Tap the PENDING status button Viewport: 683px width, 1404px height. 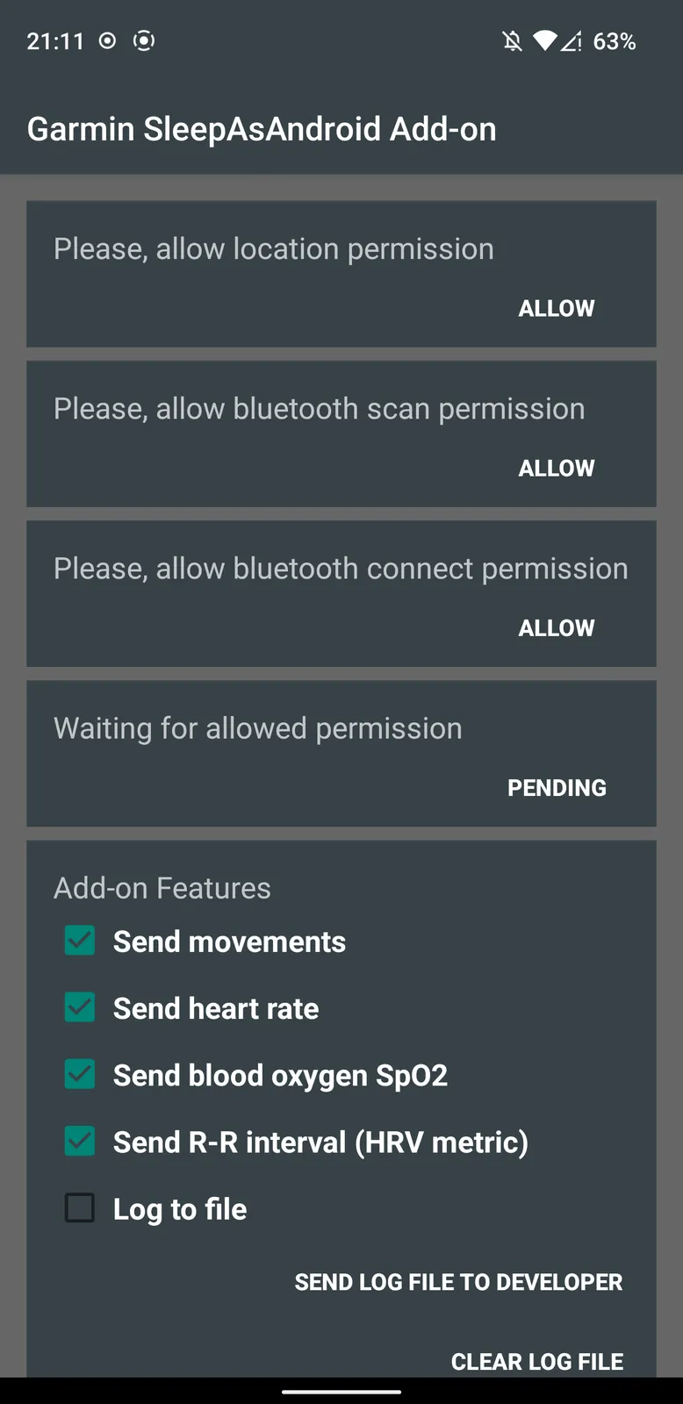(557, 788)
